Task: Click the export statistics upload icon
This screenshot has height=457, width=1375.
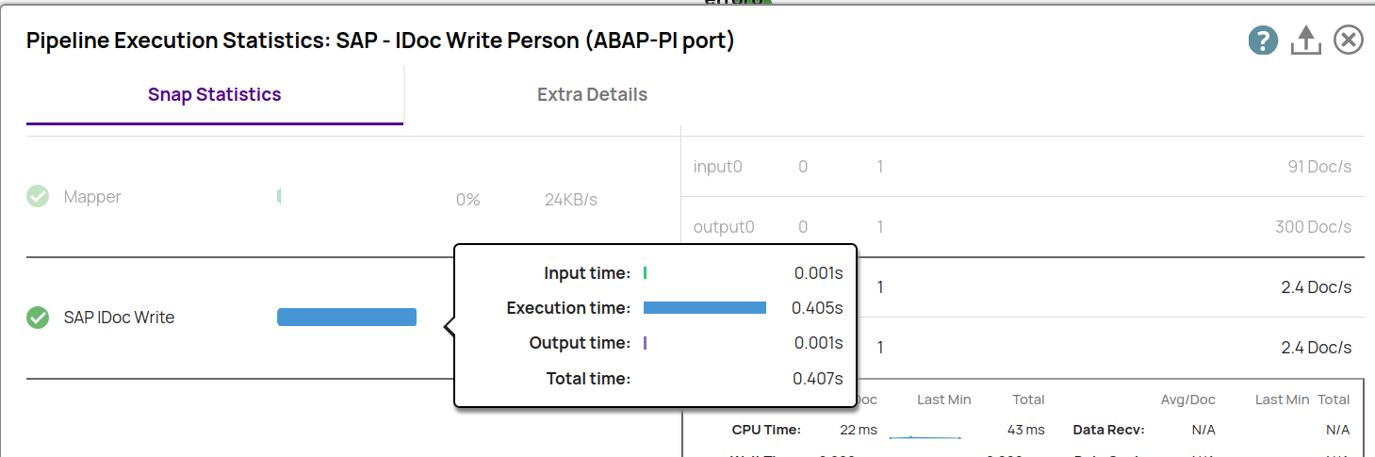Action: click(x=1305, y=41)
